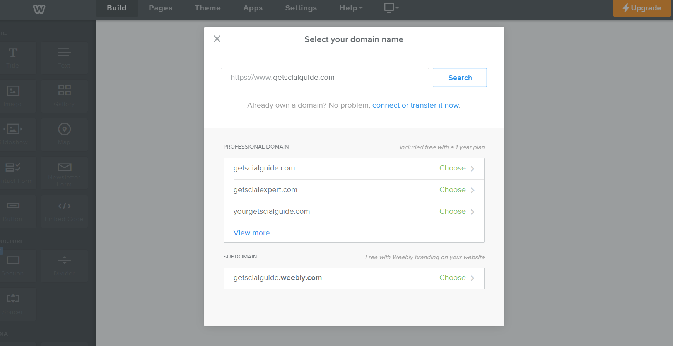Select the Map element icon
Screen dimensions: 673x346
64,129
